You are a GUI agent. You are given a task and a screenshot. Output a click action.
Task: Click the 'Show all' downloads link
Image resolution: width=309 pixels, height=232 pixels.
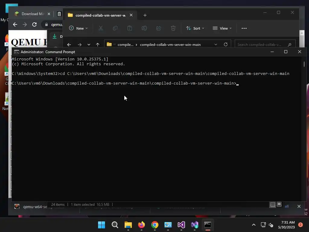point(287,206)
